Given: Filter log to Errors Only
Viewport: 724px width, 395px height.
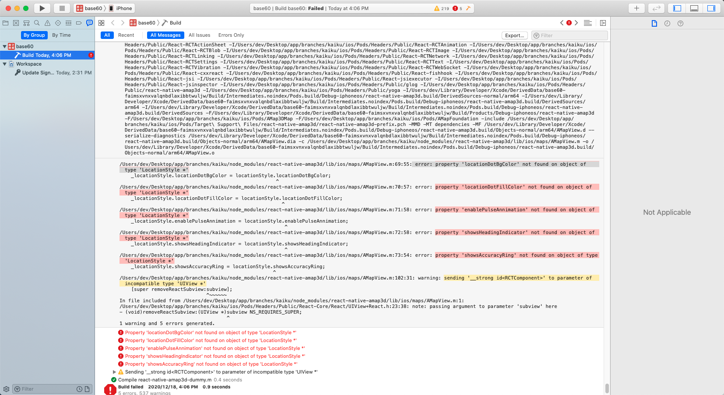Looking at the screenshot, I should pos(231,35).
